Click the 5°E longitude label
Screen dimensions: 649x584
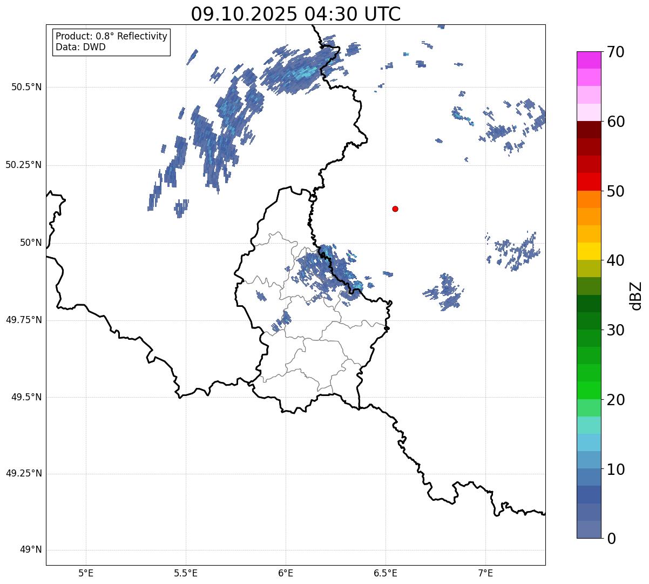pos(86,573)
